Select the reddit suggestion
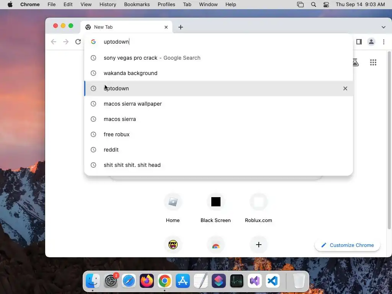 219,150
